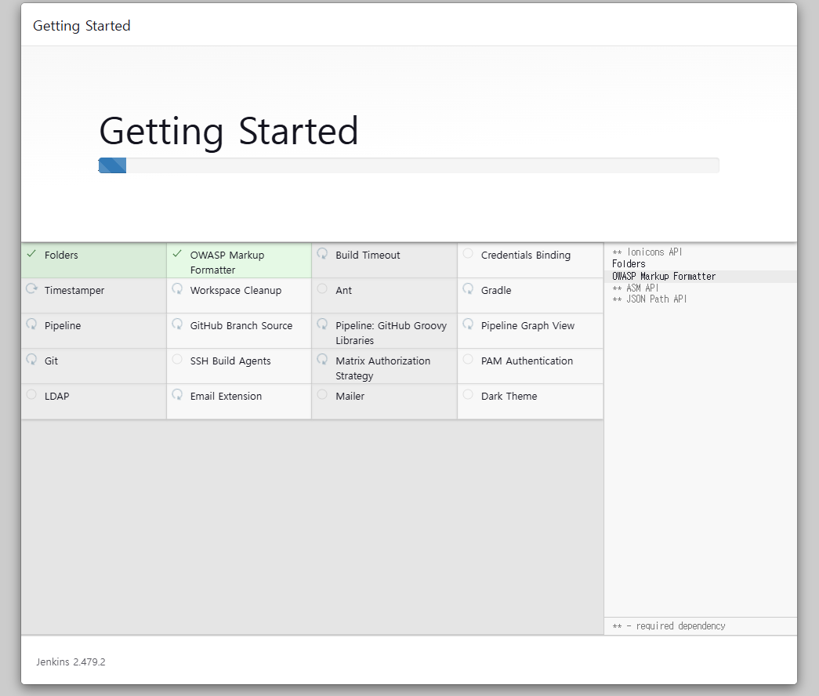Click the checkmark icon beside OWASP Markup Formatter
Viewport: 819px width, 696px height.
(x=177, y=254)
